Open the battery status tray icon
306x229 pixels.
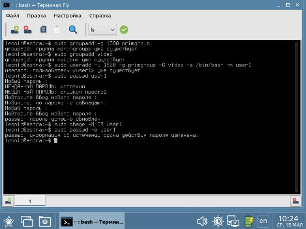(x=249, y=221)
